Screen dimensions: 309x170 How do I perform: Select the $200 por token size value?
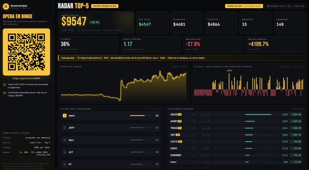pyautogui.click(x=43, y=147)
